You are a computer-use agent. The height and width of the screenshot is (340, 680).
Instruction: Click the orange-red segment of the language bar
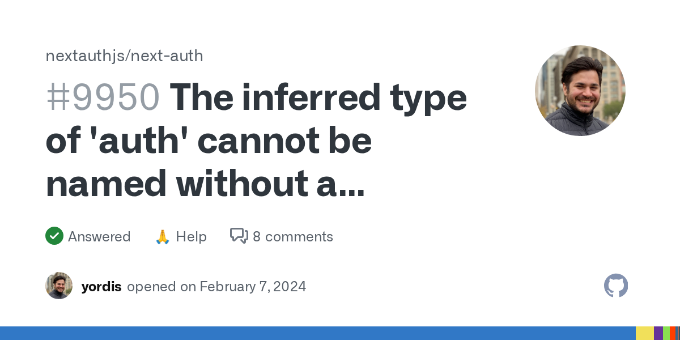[x=673, y=333]
